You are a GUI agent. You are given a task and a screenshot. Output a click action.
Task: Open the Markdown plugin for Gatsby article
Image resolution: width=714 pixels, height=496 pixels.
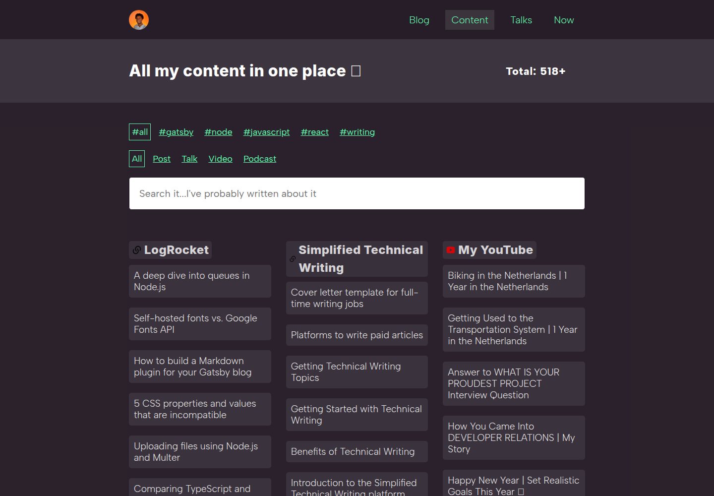pos(200,367)
